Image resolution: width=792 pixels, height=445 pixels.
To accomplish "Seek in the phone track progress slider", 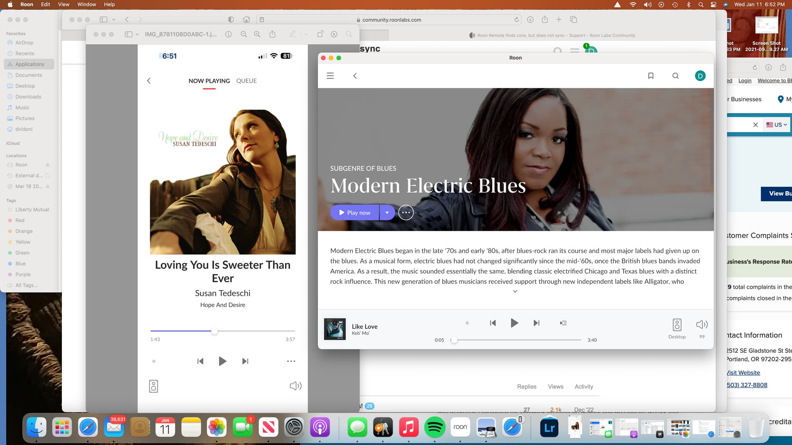I will [x=223, y=331].
